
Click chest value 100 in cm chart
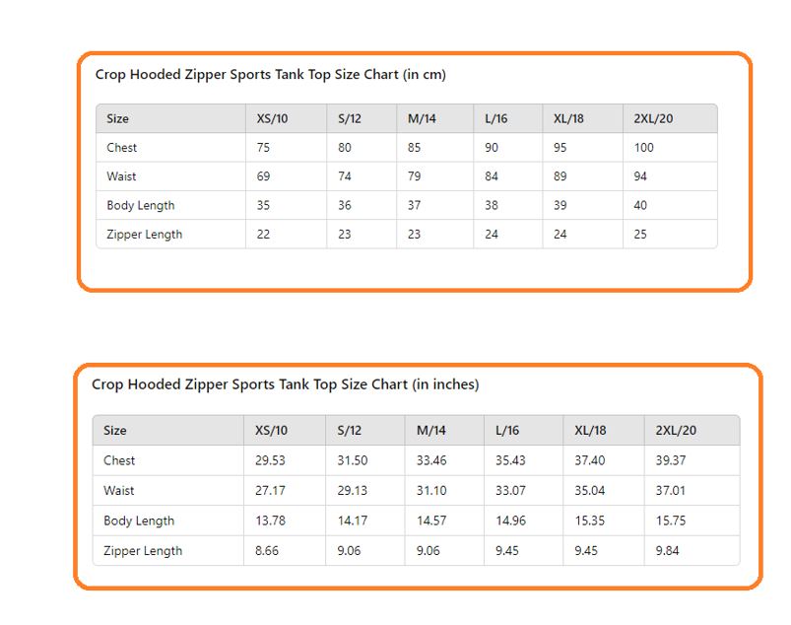pos(643,148)
